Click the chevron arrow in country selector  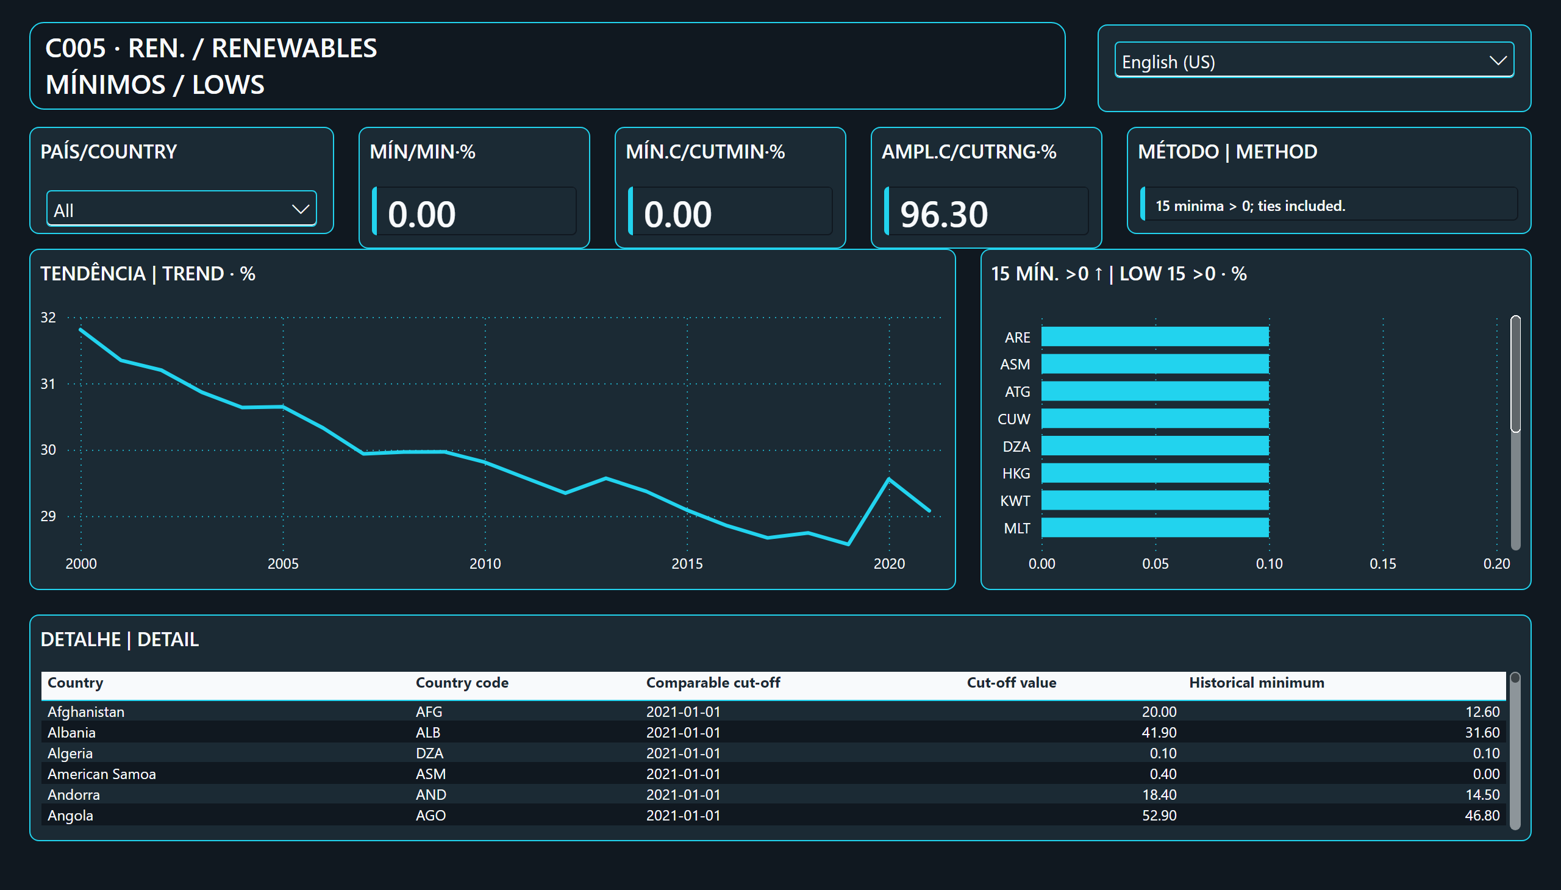[x=300, y=210]
